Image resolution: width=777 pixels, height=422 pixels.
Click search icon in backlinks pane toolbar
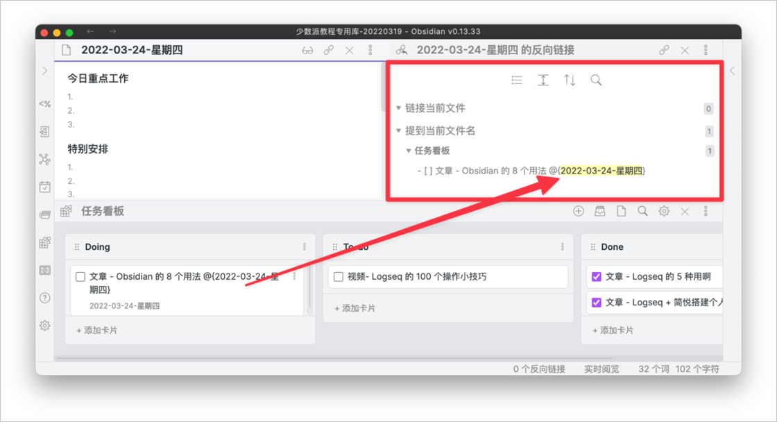pyautogui.click(x=596, y=80)
